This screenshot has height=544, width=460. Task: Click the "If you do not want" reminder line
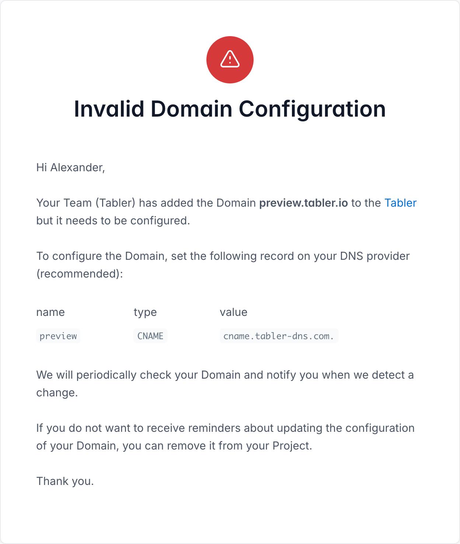tap(225, 428)
